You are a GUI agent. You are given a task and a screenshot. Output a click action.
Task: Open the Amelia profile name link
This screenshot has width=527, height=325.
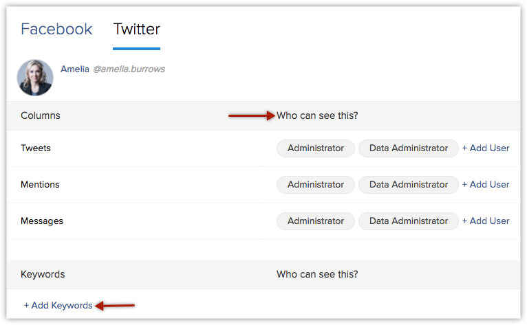coord(74,69)
